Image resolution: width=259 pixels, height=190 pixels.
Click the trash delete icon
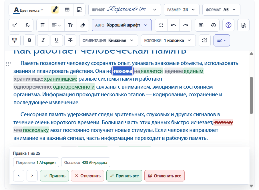[x=43, y=25]
